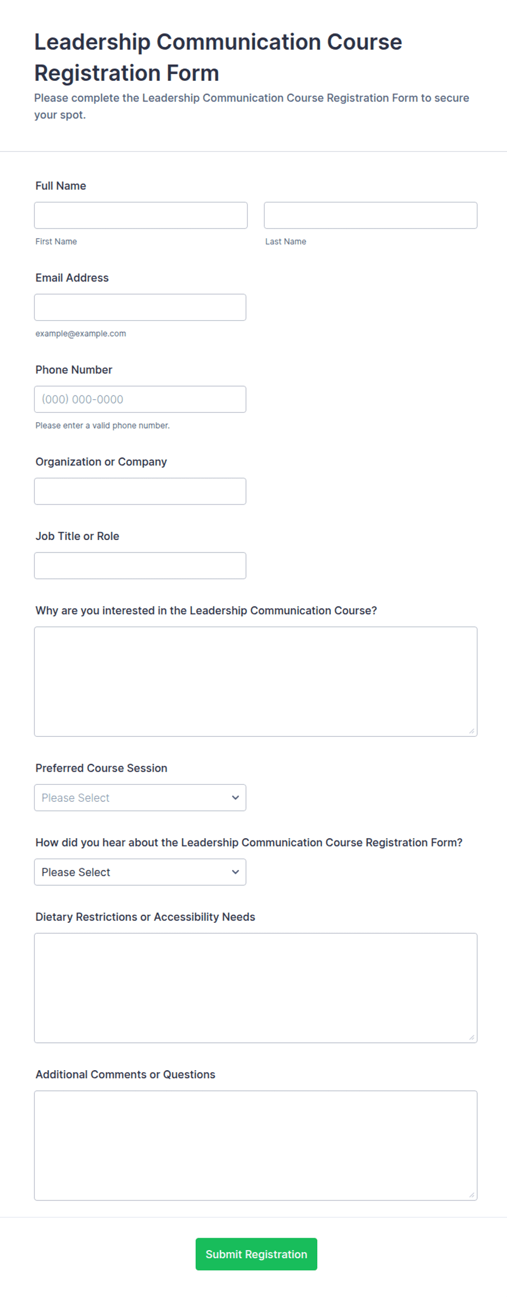Screen dimensions: 507x1297
Task: Click the Full Name label
Action: point(61,186)
